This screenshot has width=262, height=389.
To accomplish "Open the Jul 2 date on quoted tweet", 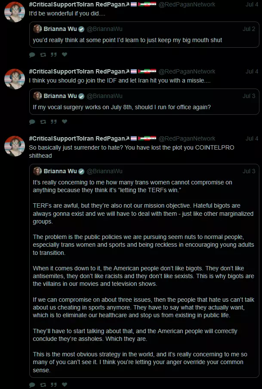I will (249, 29).
